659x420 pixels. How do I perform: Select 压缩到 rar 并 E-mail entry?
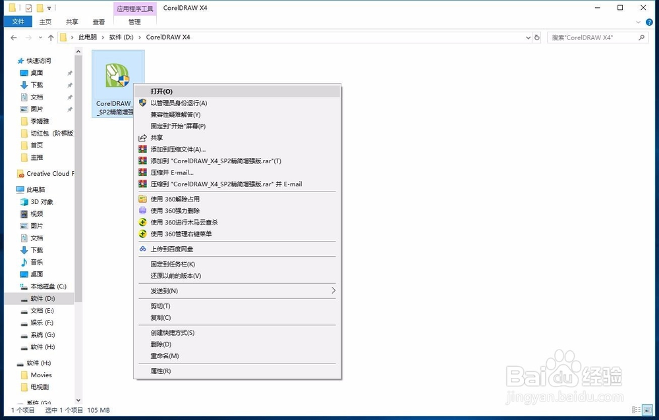(237, 184)
